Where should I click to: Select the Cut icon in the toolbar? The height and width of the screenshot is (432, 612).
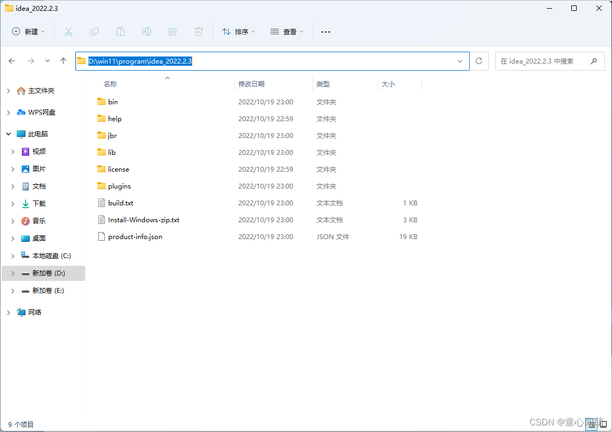(68, 32)
